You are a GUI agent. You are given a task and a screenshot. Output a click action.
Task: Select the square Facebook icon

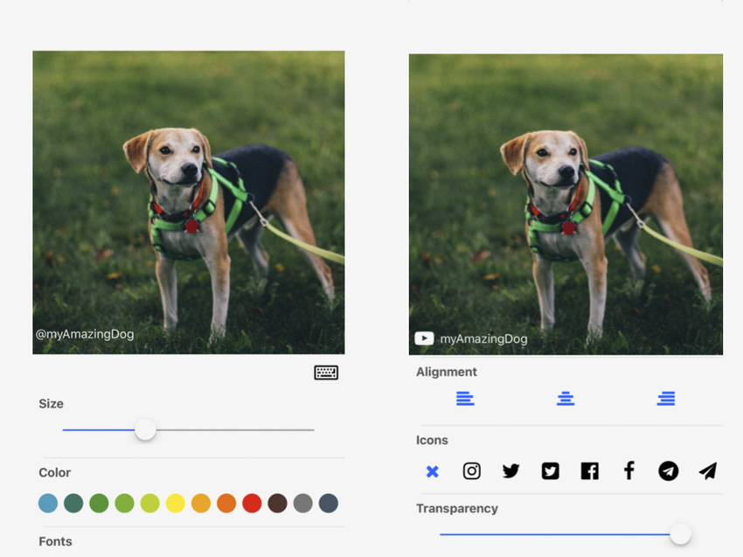point(590,471)
